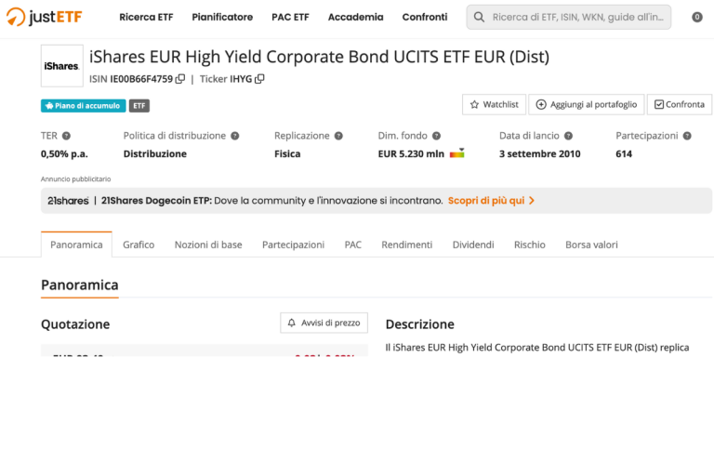This screenshot has height=476, width=714.
Task: Click Aggiungi al portafoglio button
Action: pyautogui.click(x=586, y=104)
